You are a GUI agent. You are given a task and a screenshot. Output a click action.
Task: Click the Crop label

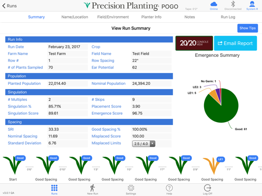96,47
